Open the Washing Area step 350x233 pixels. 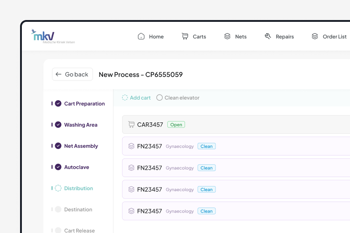point(81,125)
